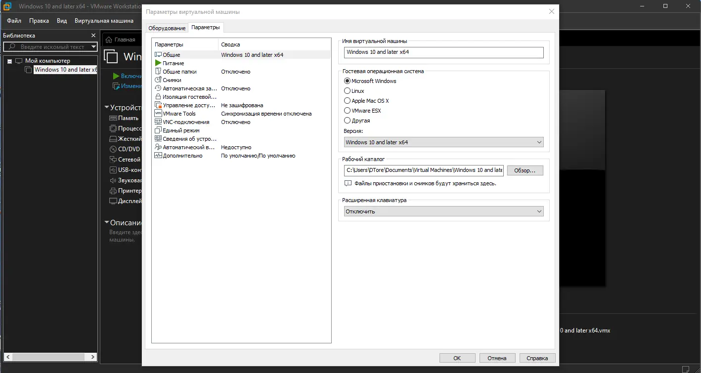Viewport: 701px width, 373px height.
Task: Choose the Изоляция гостевой lock icon
Action: point(158,97)
